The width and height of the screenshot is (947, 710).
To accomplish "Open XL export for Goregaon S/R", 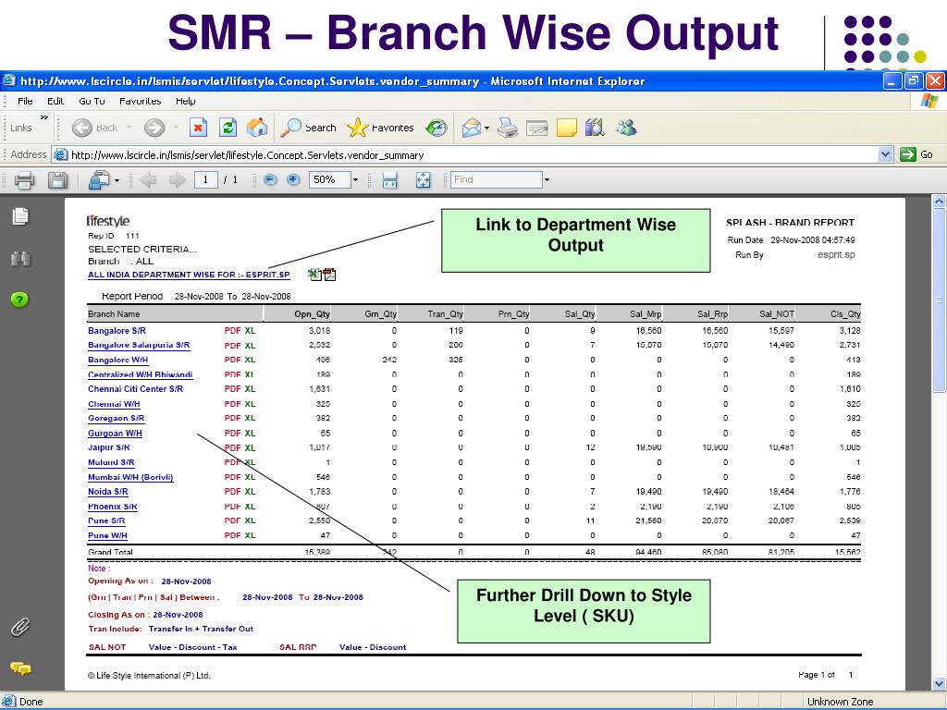I will [x=250, y=418].
